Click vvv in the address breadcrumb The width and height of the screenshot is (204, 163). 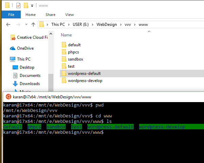tap(128, 25)
